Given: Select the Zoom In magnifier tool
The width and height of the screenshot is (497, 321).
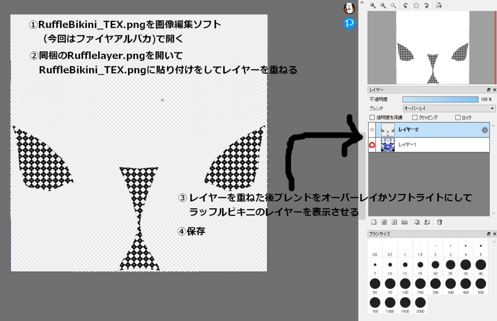Looking at the screenshot, I should pos(373,5).
